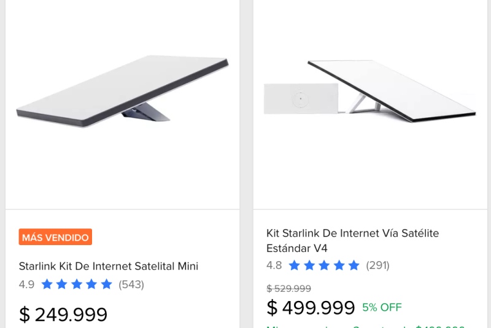Click the fifth star of the Mini's rating
Screen dimensions: 491x328
pyautogui.click(x=107, y=284)
